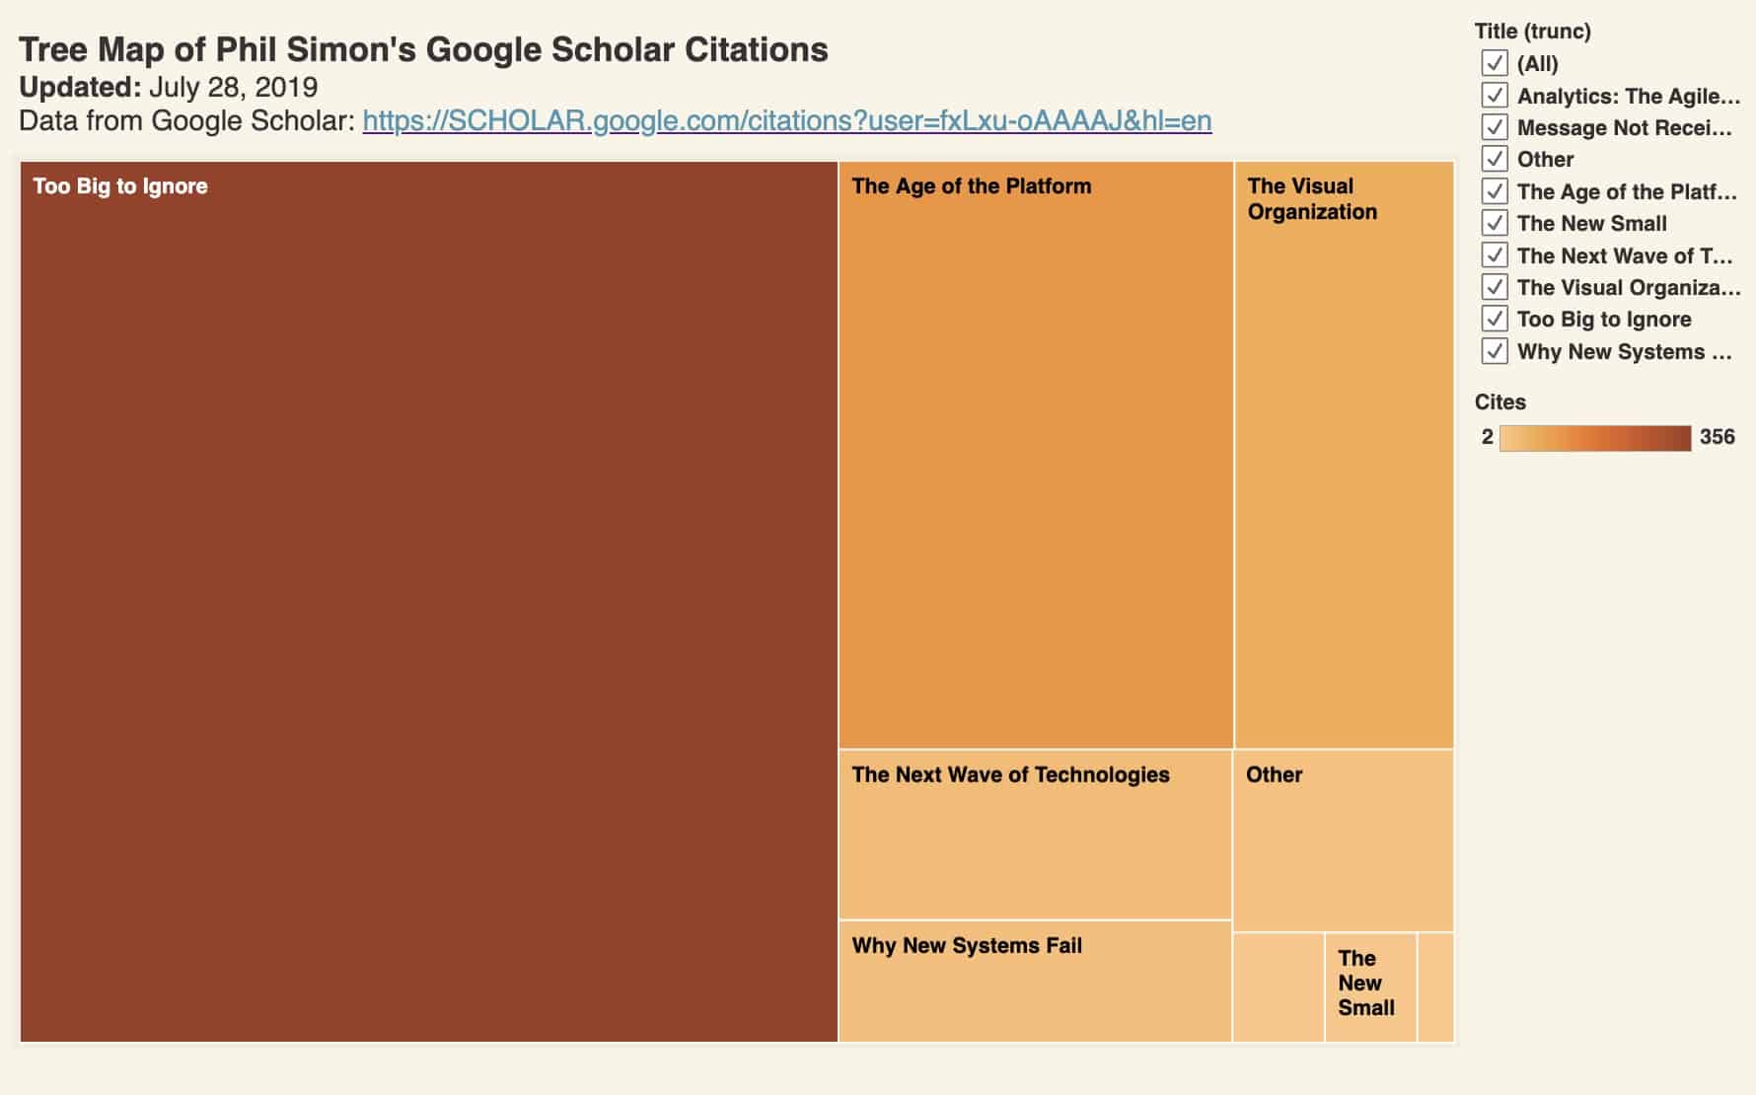Select the Other treemap tile
Screen dimensions: 1756x1095
1343,840
